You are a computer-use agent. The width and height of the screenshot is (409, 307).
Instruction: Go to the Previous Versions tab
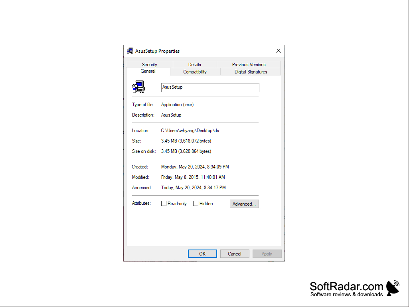(249, 65)
